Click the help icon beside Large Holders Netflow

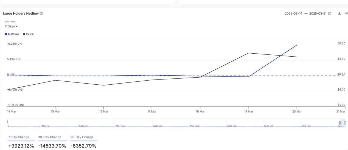tap(41, 14)
